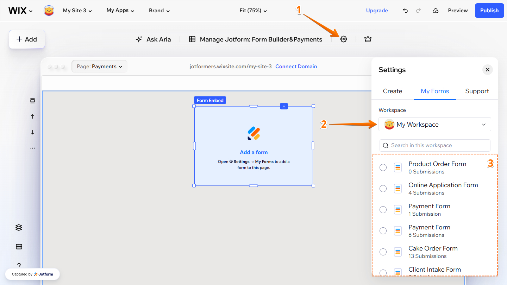Open the Page: Payments dropdown
Screen dimensions: 507x285
coord(99,66)
